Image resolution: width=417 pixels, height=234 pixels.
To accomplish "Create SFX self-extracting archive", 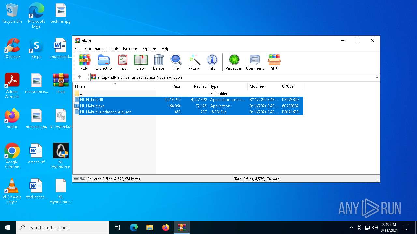I will (274, 62).
